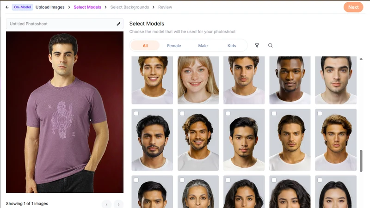Tick checkbox on wavy light-brown-haired male model

coord(320,114)
